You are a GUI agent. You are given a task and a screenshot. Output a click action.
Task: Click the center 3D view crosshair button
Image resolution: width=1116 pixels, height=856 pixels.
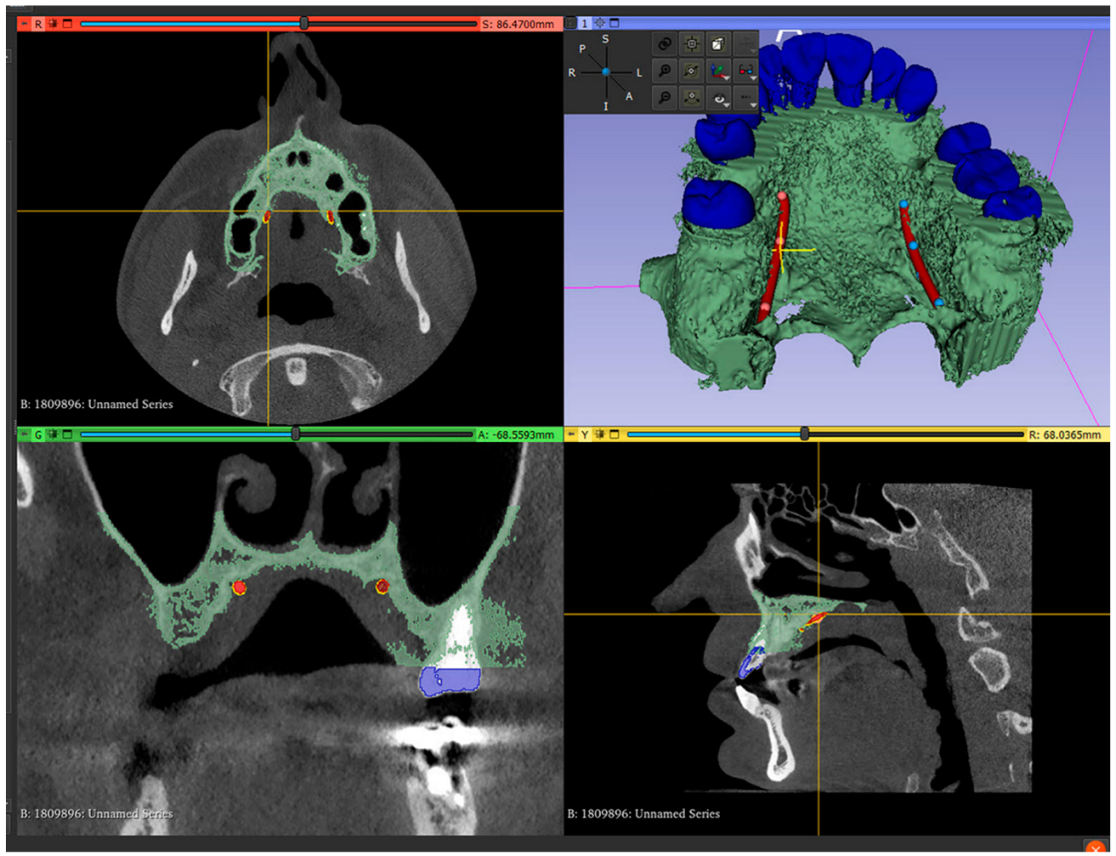(x=691, y=44)
